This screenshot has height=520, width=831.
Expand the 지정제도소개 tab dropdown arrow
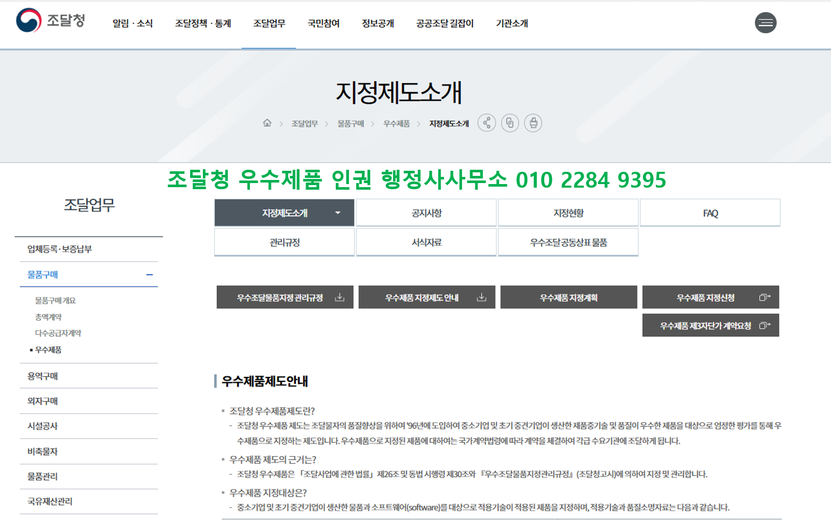(338, 213)
